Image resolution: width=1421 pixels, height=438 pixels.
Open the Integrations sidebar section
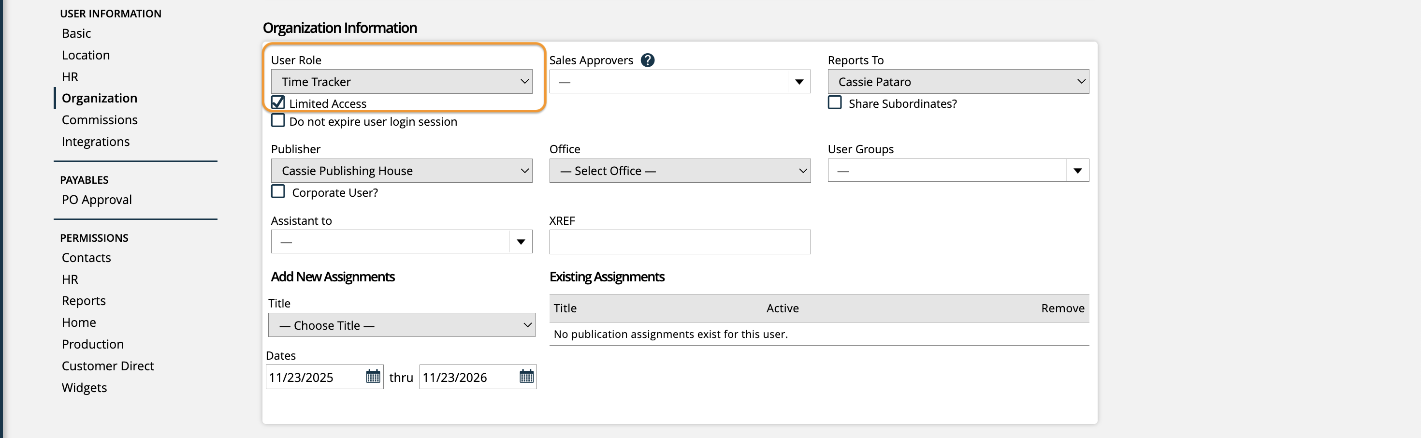95,142
